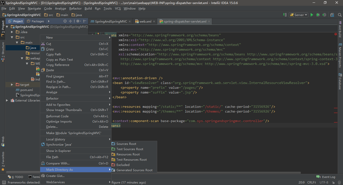Open the Server run configuration dropdown

point(298,15)
